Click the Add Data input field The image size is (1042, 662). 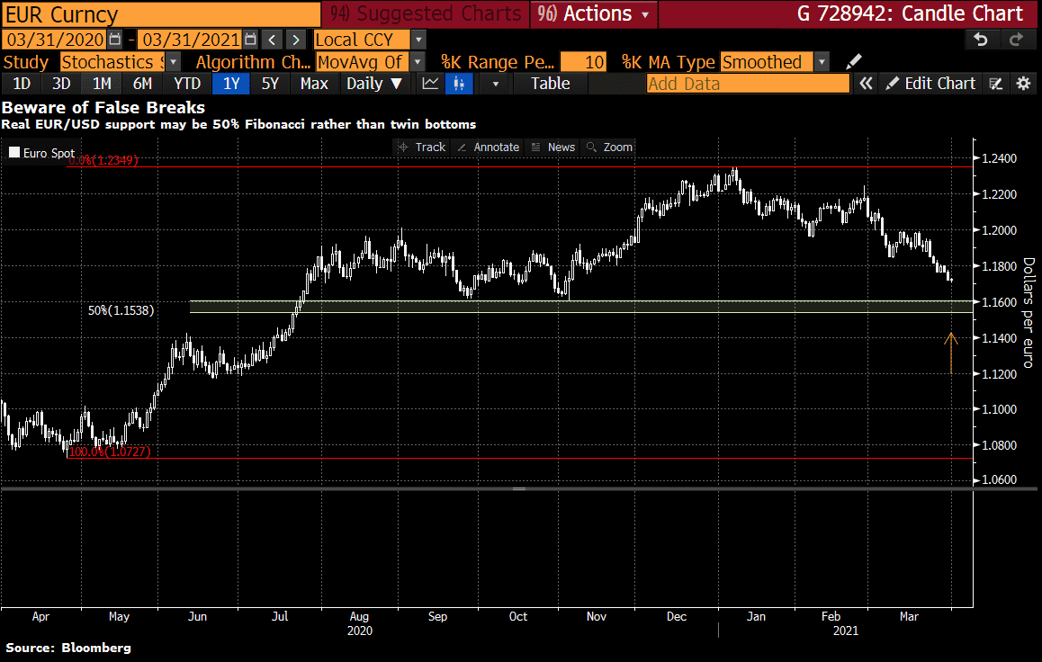(x=749, y=84)
